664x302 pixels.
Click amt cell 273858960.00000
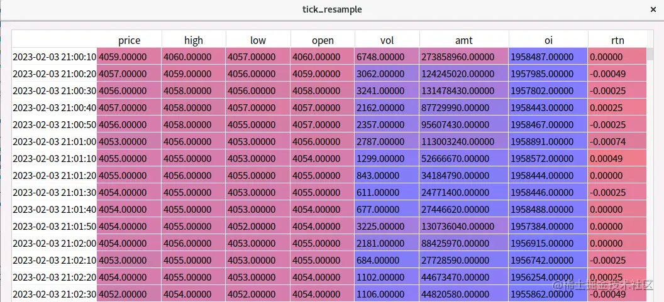click(464, 57)
